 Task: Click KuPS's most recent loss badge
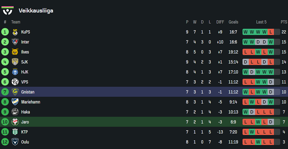pos(271,32)
